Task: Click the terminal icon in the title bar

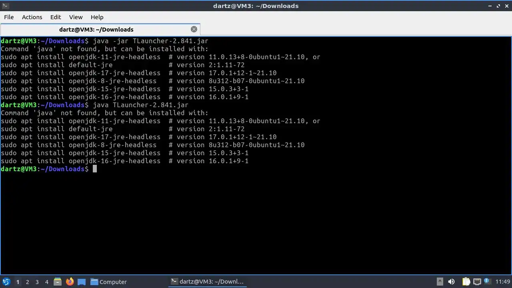Action: point(5,6)
